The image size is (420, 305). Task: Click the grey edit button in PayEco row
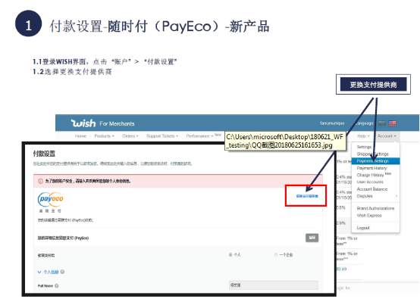point(312,238)
